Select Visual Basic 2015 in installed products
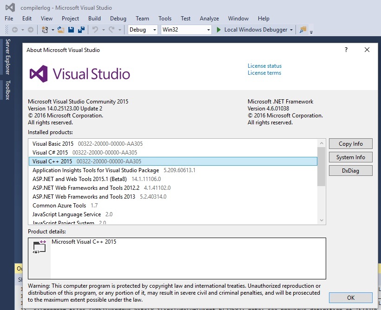Screen dimensions: 381x310 (173, 144)
